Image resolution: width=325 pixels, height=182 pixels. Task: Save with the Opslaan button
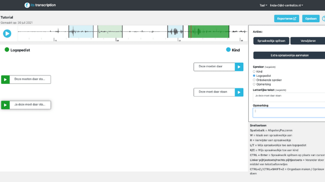pos(311,19)
